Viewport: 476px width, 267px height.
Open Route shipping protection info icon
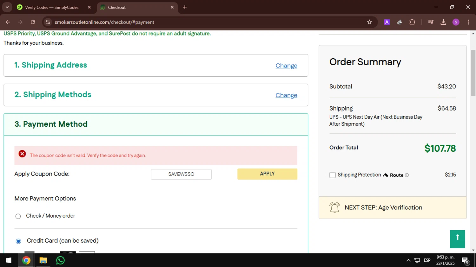point(407,175)
